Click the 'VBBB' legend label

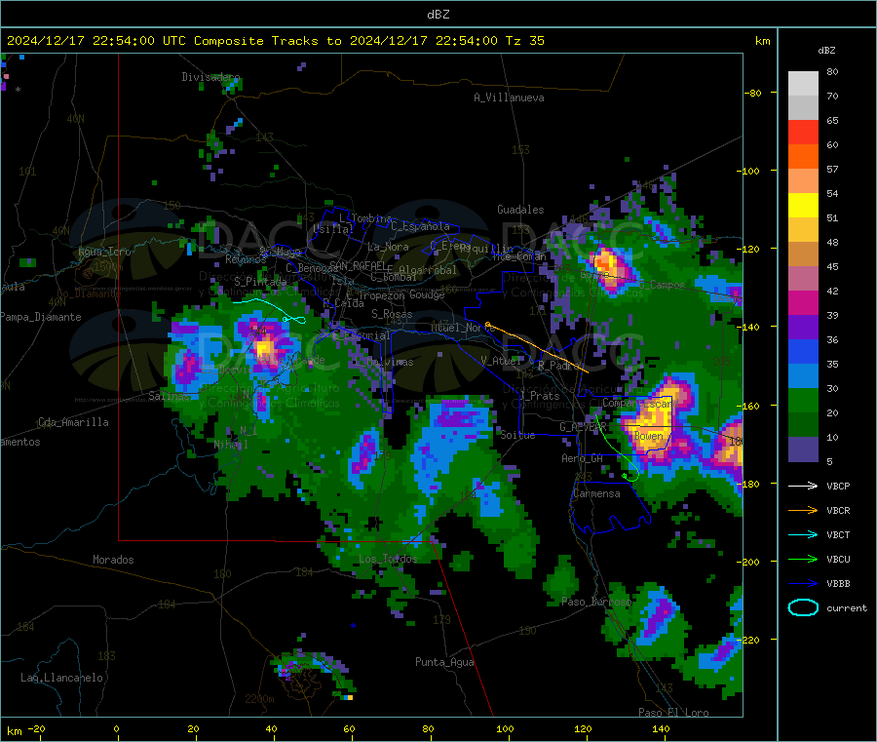coord(838,584)
